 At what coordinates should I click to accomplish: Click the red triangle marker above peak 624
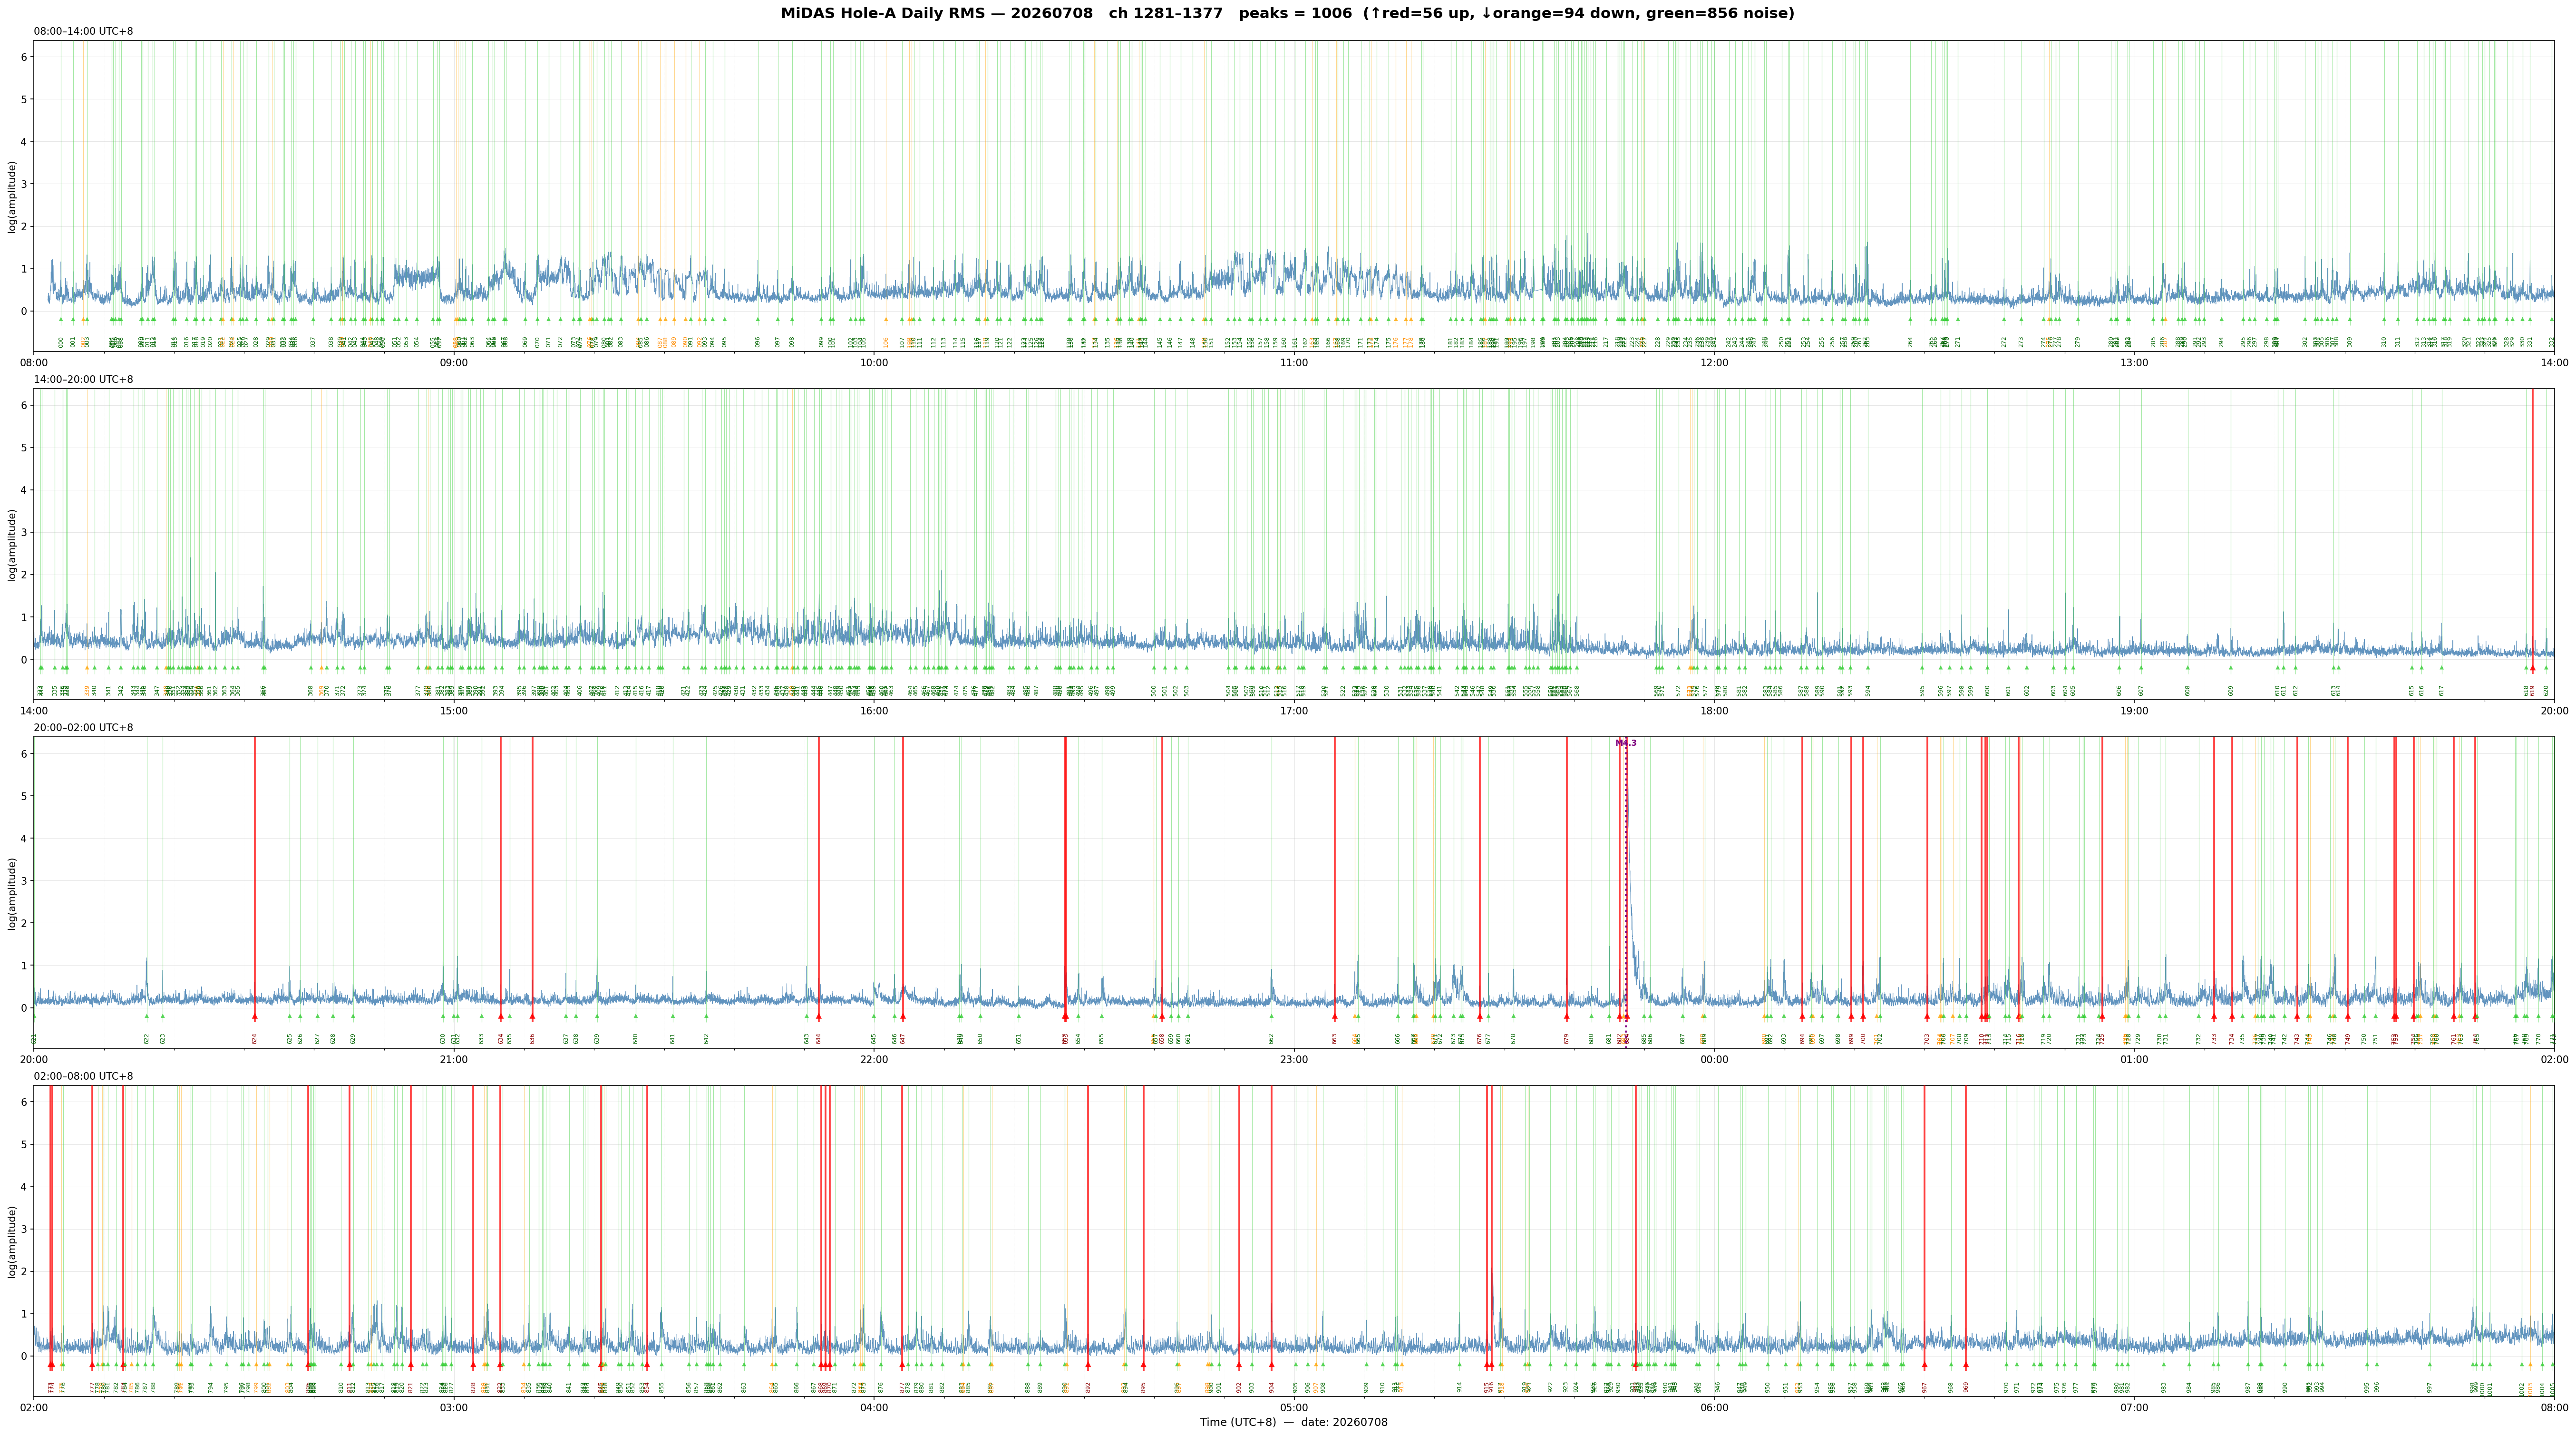(254, 1016)
